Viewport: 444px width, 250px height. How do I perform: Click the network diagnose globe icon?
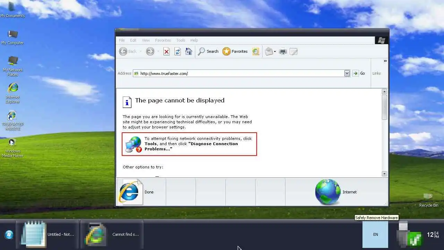[x=134, y=144]
